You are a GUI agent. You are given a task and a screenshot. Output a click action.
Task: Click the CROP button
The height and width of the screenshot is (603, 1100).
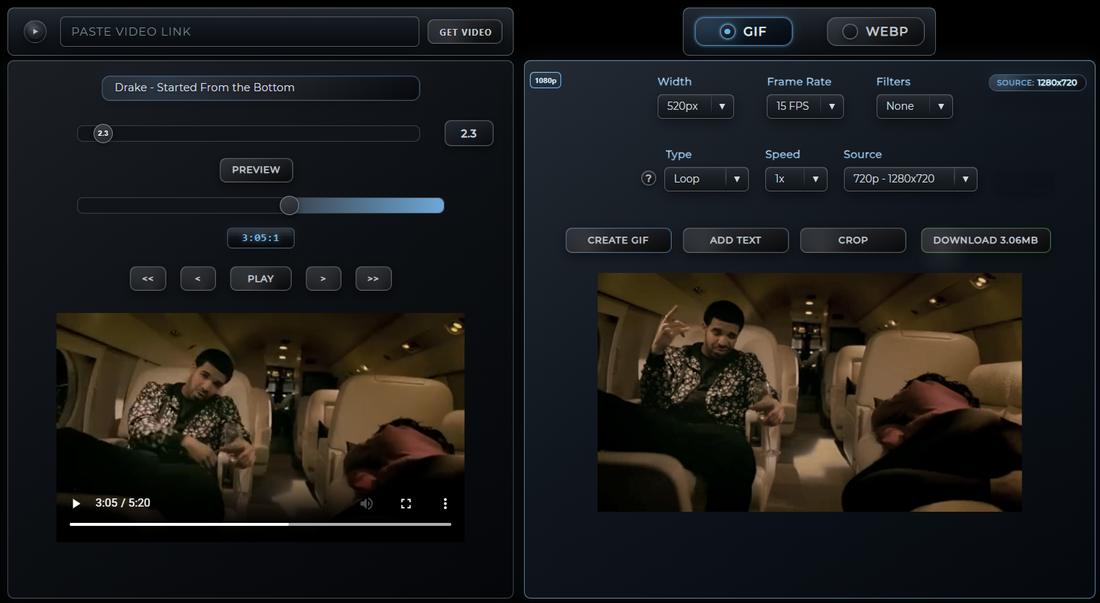(853, 240)
